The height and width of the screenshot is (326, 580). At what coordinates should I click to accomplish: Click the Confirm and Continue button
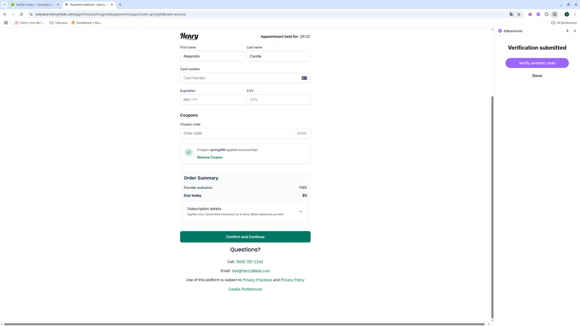pos(245,237)
